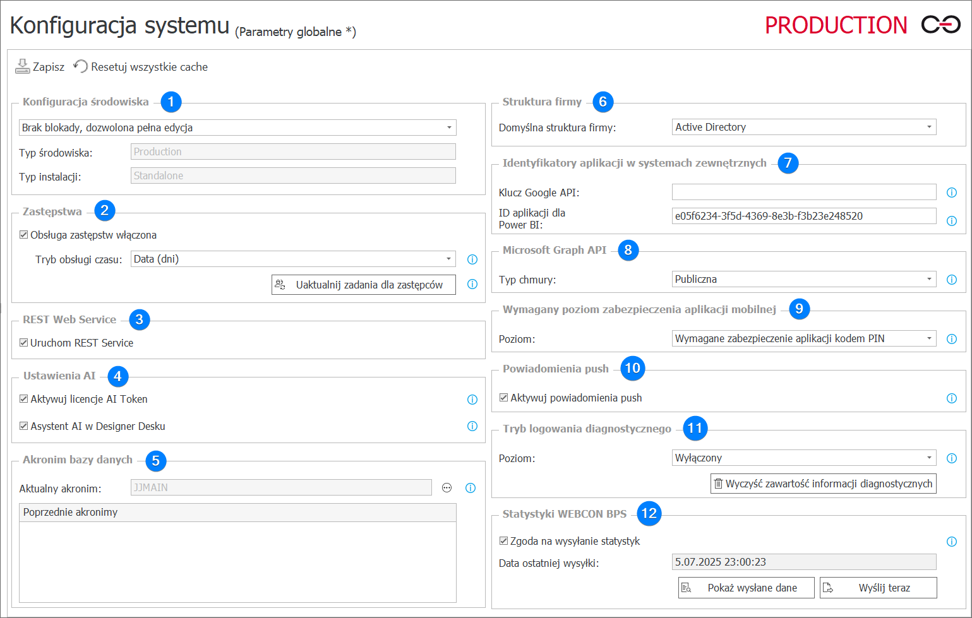
Task: Open Domyślna struktura firmy dropdown
Action: point(804,127)
